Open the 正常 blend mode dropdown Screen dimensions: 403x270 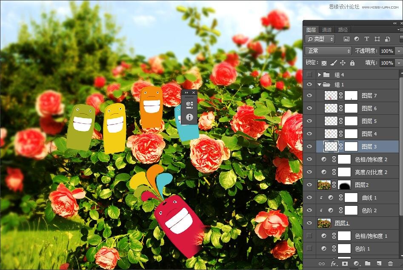tap(328, 51)
